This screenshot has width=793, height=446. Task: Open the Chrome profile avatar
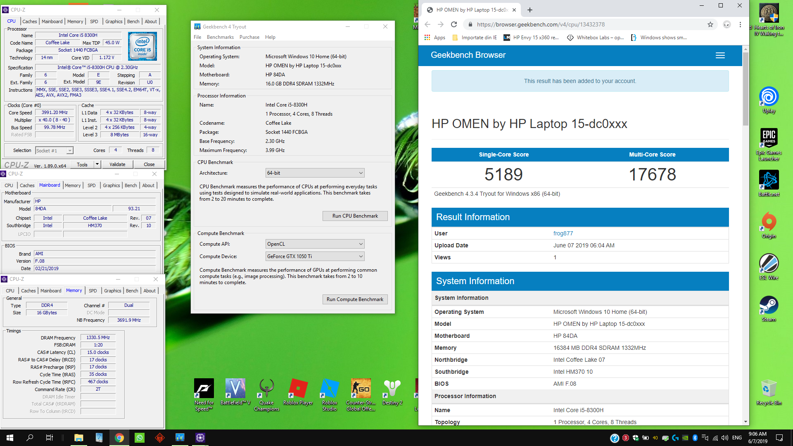pos(727,24)
